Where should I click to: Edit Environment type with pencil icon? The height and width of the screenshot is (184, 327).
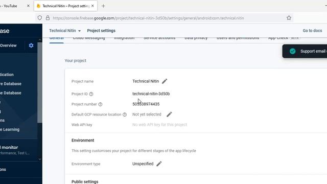(159, 164)
